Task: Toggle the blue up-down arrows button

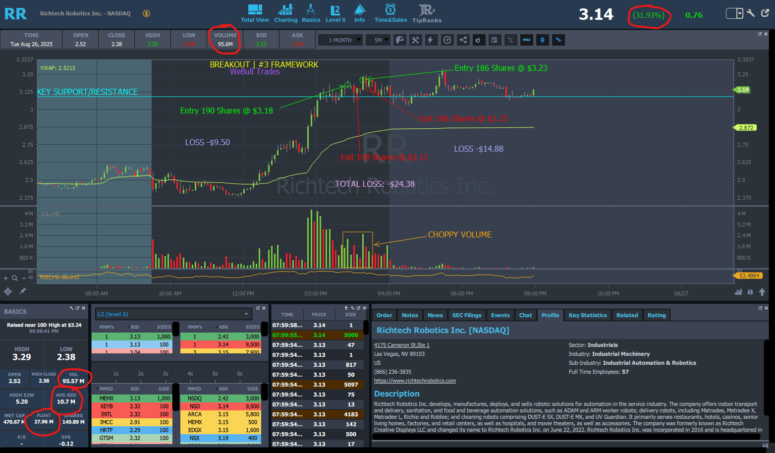Action: pyautogui.click(x=543, y=40)
